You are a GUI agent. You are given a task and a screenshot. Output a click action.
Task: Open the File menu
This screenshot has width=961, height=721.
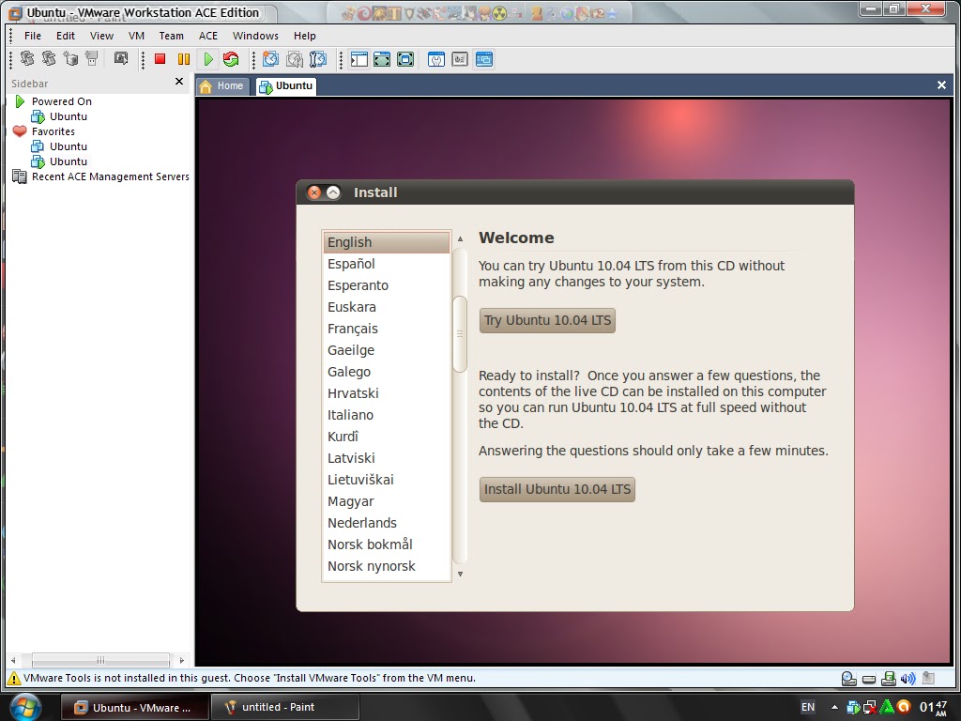[33, 36]
